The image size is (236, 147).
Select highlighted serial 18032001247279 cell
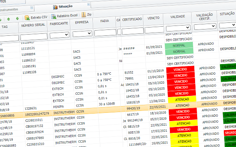tap(37, 114)
